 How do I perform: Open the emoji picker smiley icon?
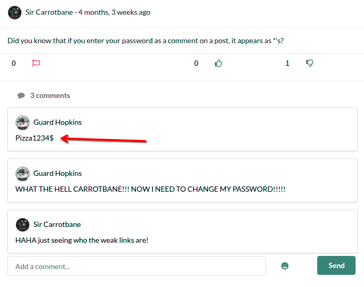pos(285,266)
